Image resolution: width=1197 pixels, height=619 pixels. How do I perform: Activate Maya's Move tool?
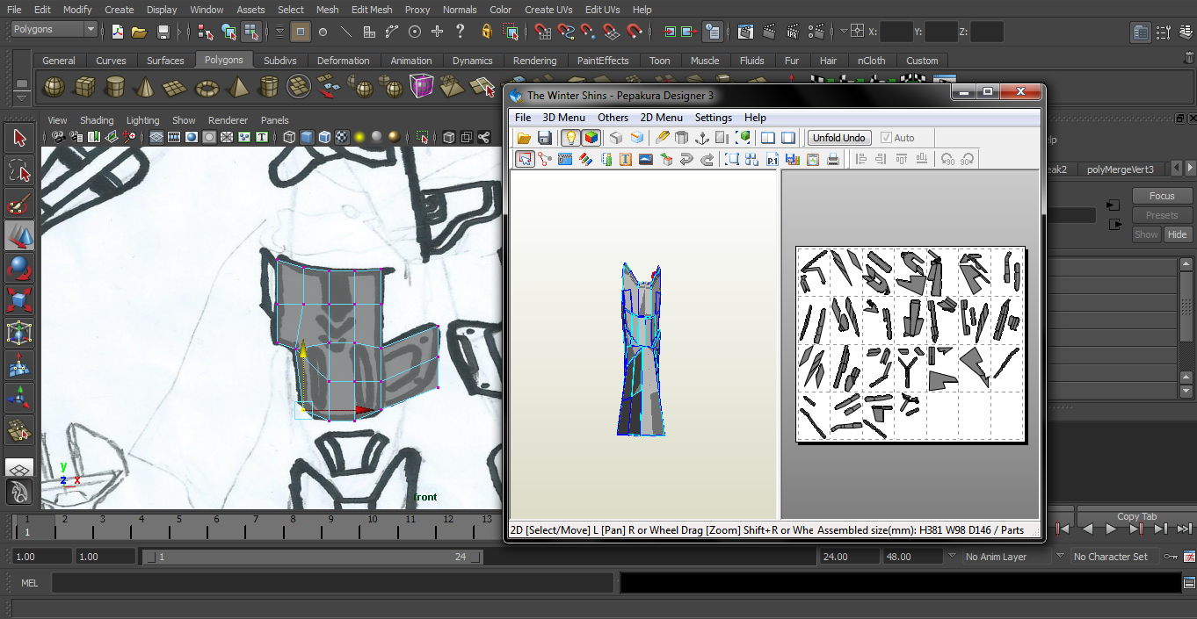coord(19,235)
